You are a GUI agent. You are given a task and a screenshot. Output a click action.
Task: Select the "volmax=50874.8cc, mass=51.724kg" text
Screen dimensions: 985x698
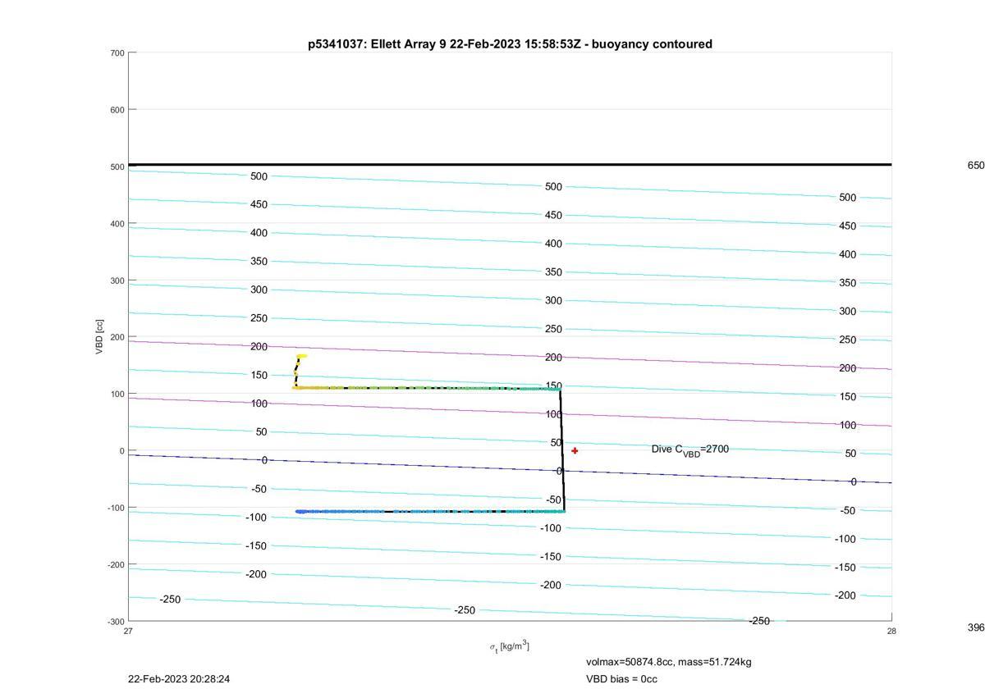pos(668,662)
